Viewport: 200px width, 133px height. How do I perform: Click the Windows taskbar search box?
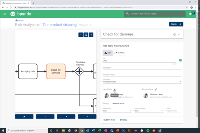[27, 130]
